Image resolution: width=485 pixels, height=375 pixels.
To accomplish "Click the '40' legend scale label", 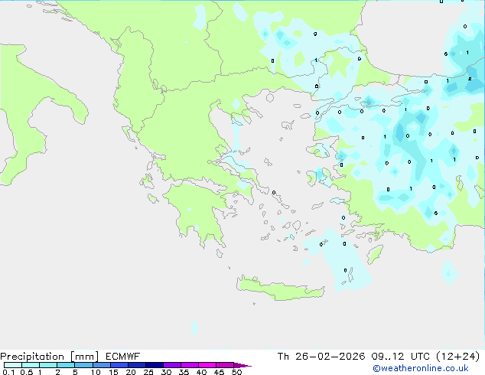I will click(201, 372).
